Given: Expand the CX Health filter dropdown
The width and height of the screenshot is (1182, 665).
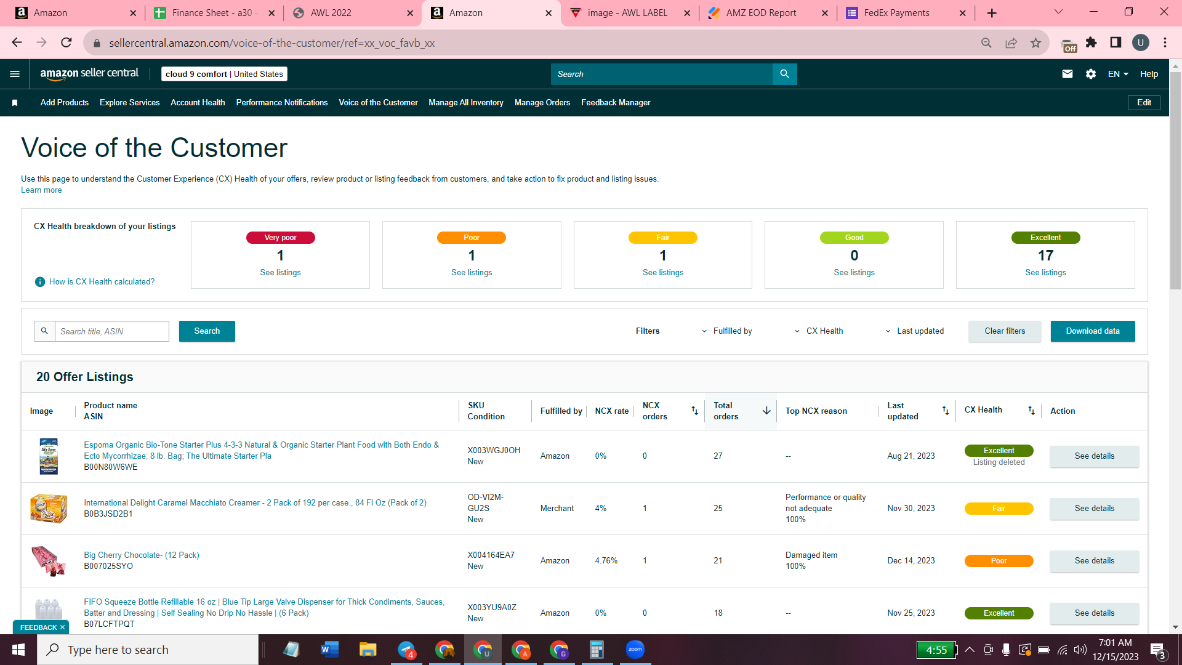Looking at the screenshot, I should point(819,331).
